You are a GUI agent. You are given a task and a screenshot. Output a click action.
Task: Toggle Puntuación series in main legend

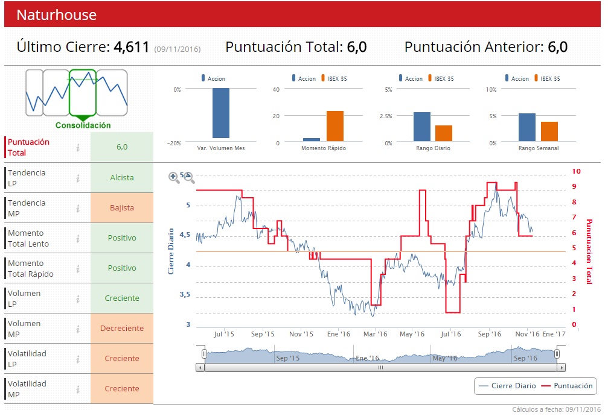tap(567, 386)
